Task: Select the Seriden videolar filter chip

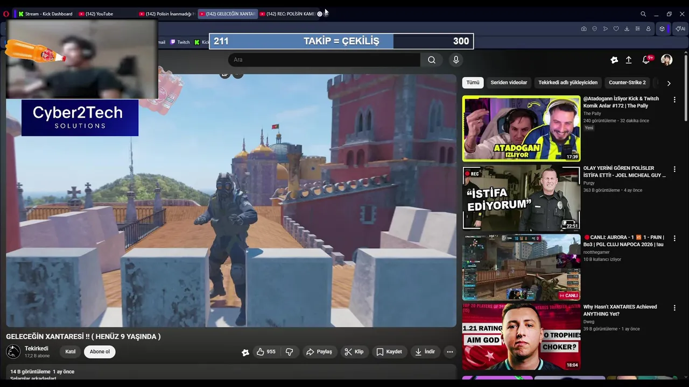Action: (509, 83)
